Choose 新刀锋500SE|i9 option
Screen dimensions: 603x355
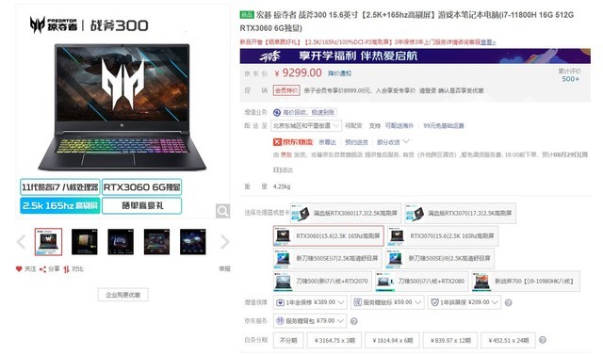coord(440,259)
